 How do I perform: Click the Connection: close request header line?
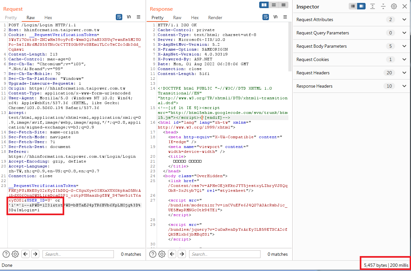click(30, 176)
